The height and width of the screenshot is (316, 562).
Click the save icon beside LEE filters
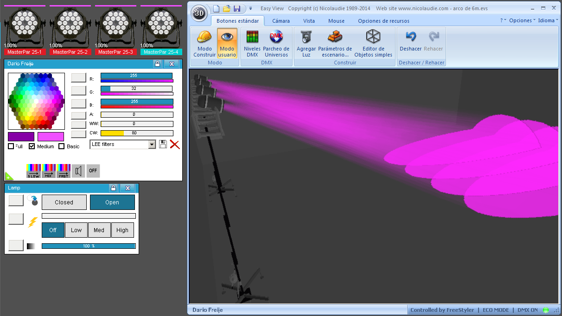tap(163, 145)
